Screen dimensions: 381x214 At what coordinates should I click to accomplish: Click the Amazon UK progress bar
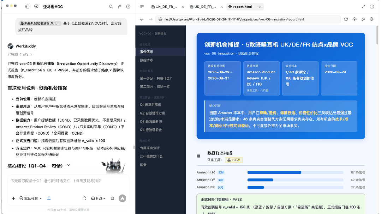[295, 172]
